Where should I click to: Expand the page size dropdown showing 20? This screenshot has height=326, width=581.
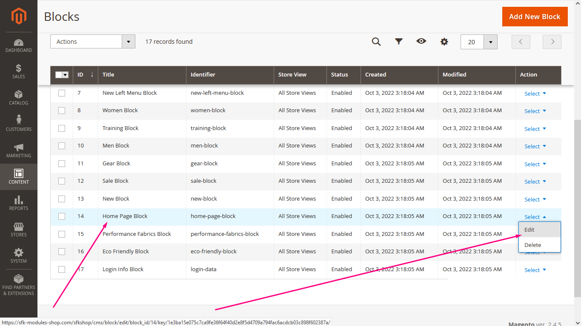490,42
